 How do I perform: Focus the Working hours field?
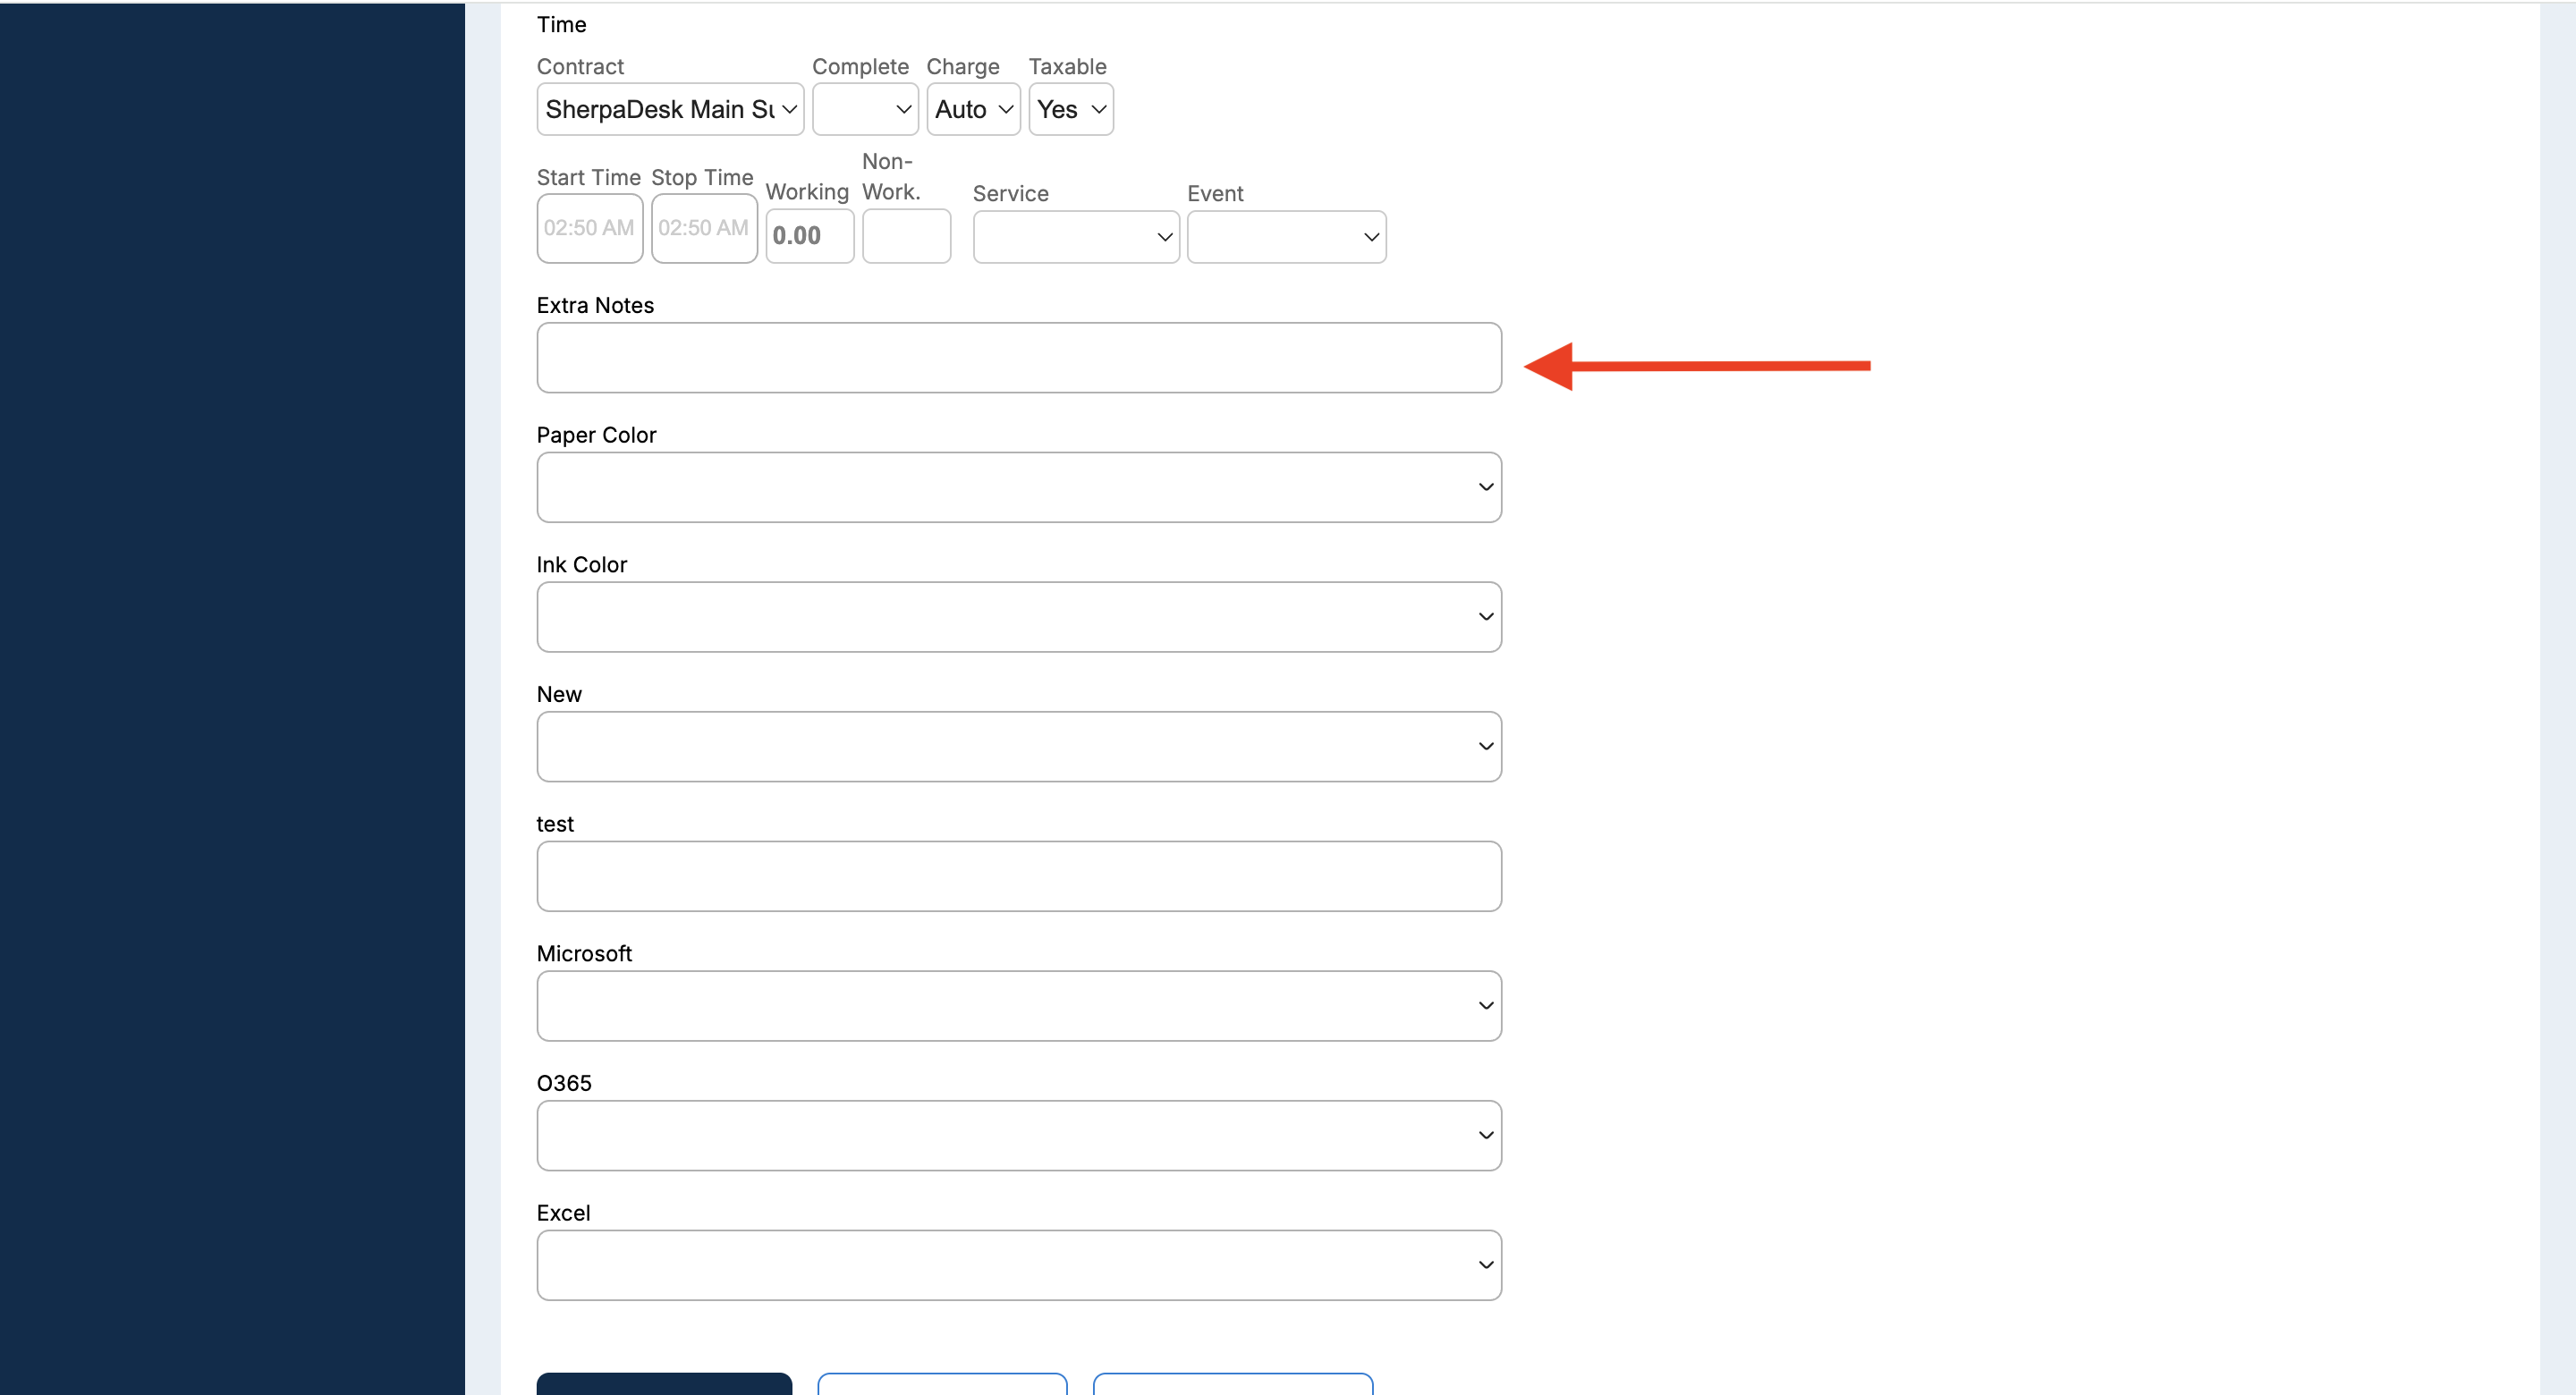809,236
